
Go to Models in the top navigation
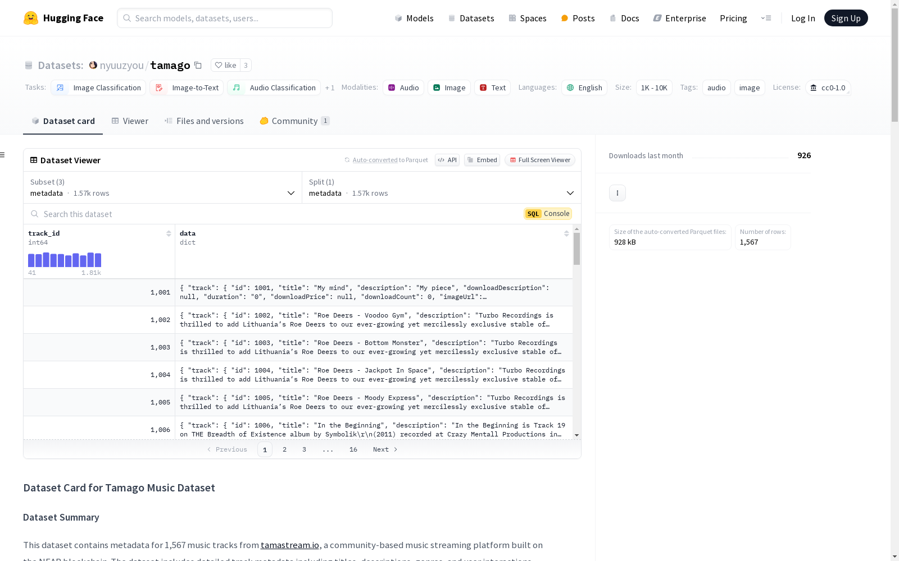tap(414, 18)
